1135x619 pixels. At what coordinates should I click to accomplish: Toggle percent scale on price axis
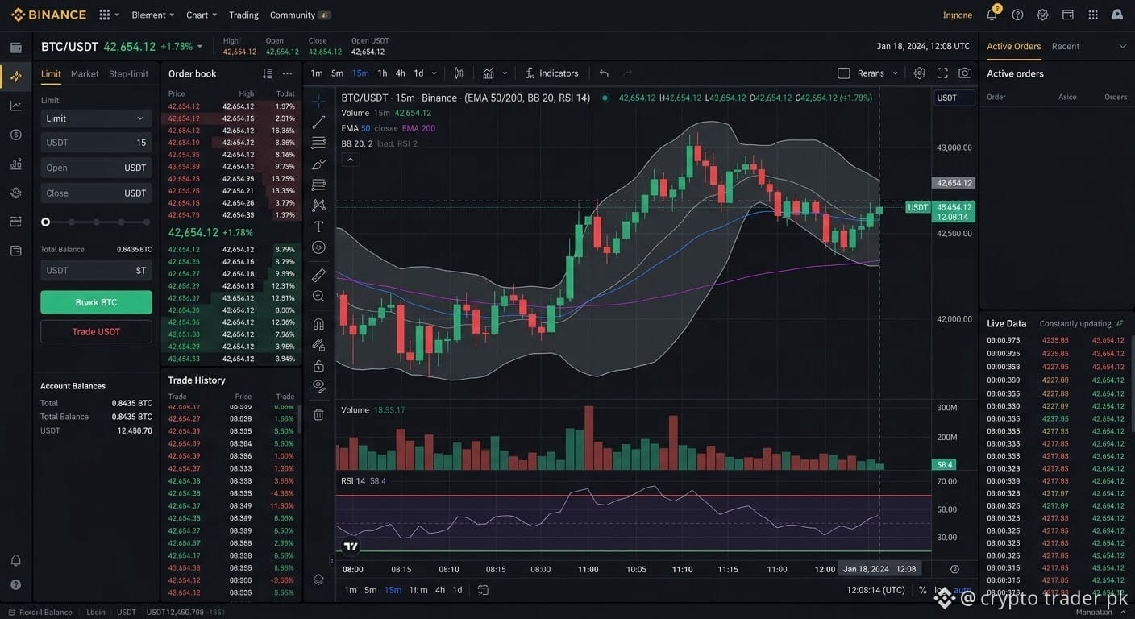[x=923, y=590]
